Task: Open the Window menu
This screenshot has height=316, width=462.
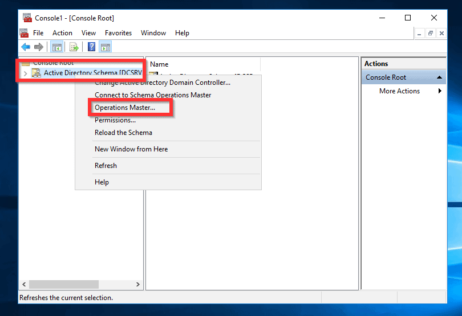Action: [153, 33]
